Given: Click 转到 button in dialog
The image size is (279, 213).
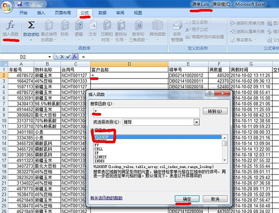Looking at the screenshot, I should tap(215, 111).
